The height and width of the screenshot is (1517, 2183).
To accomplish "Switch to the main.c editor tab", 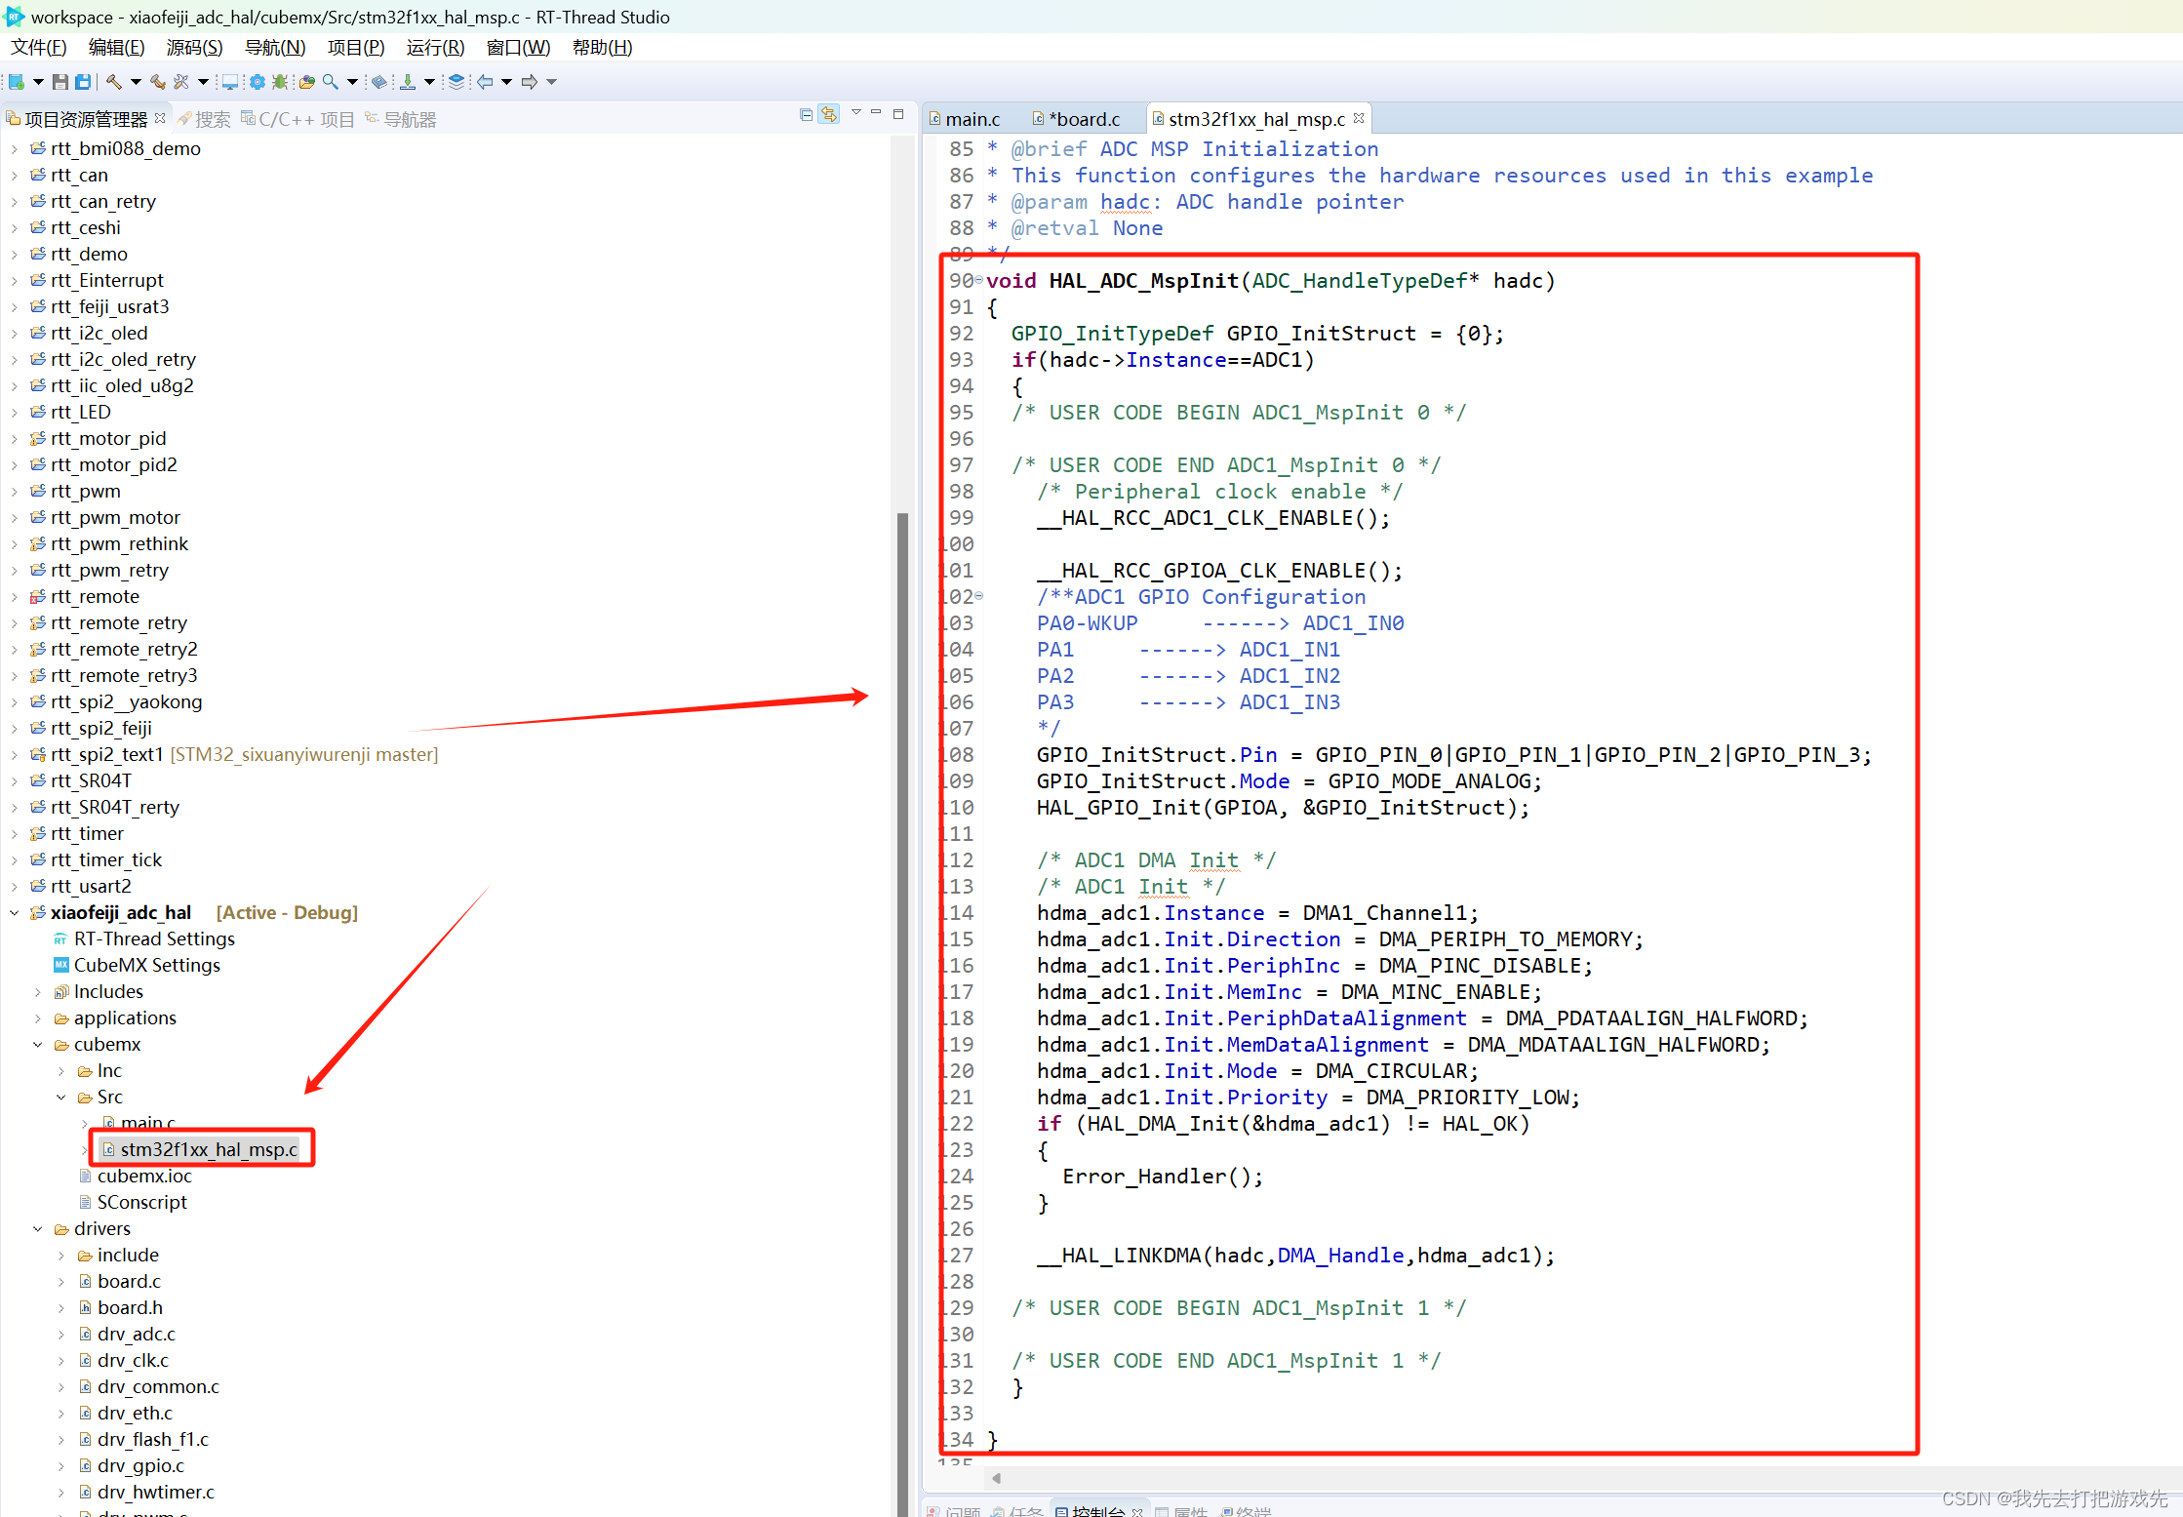I will (965, 119).
